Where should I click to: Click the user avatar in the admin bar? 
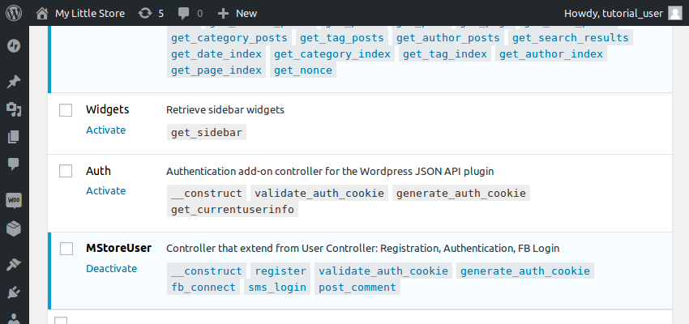click(675, 13)
